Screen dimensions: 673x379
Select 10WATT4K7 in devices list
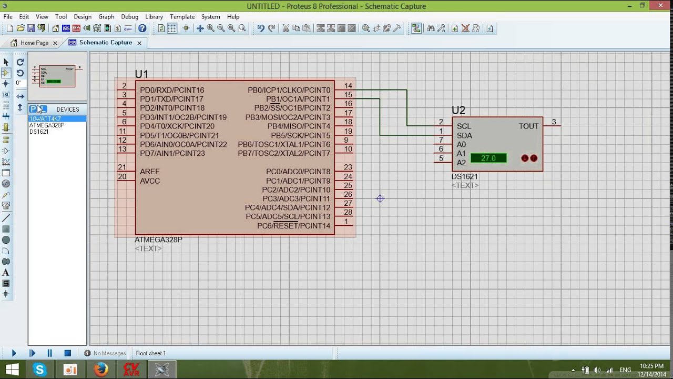[x=57, y=119]
